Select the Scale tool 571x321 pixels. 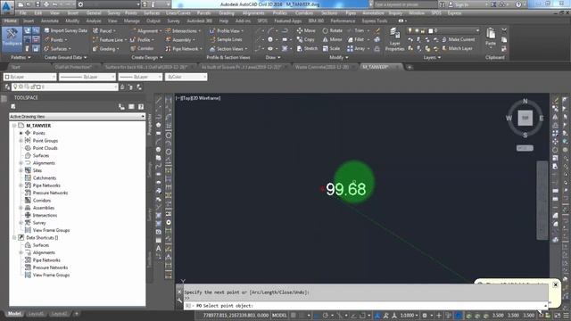pyautogui.click(x=331, y=48)
